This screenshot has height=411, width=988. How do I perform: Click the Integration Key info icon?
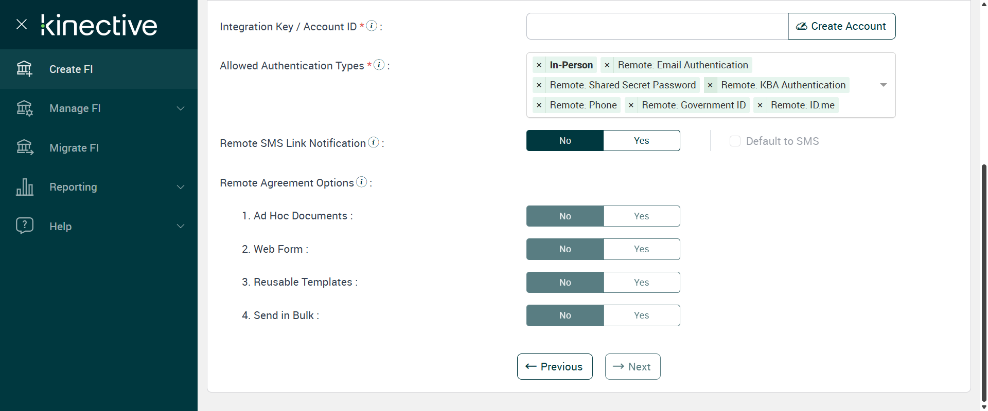(x=372, y=26)
